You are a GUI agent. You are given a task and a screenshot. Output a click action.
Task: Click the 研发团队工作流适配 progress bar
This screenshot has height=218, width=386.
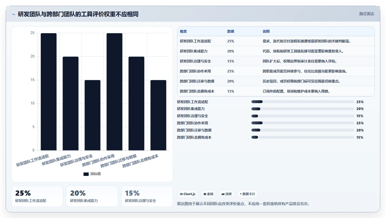click(303, 102)
